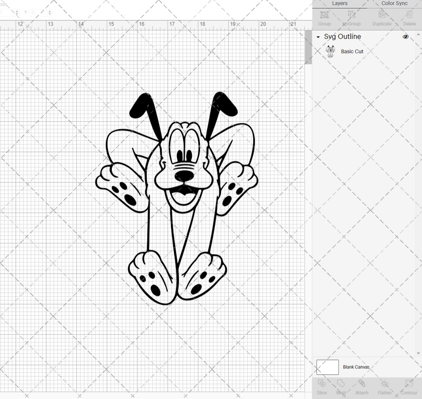The image size is (422, 399).
Task: Toggle visibility of Svg Outline
Action: point(405,36)
